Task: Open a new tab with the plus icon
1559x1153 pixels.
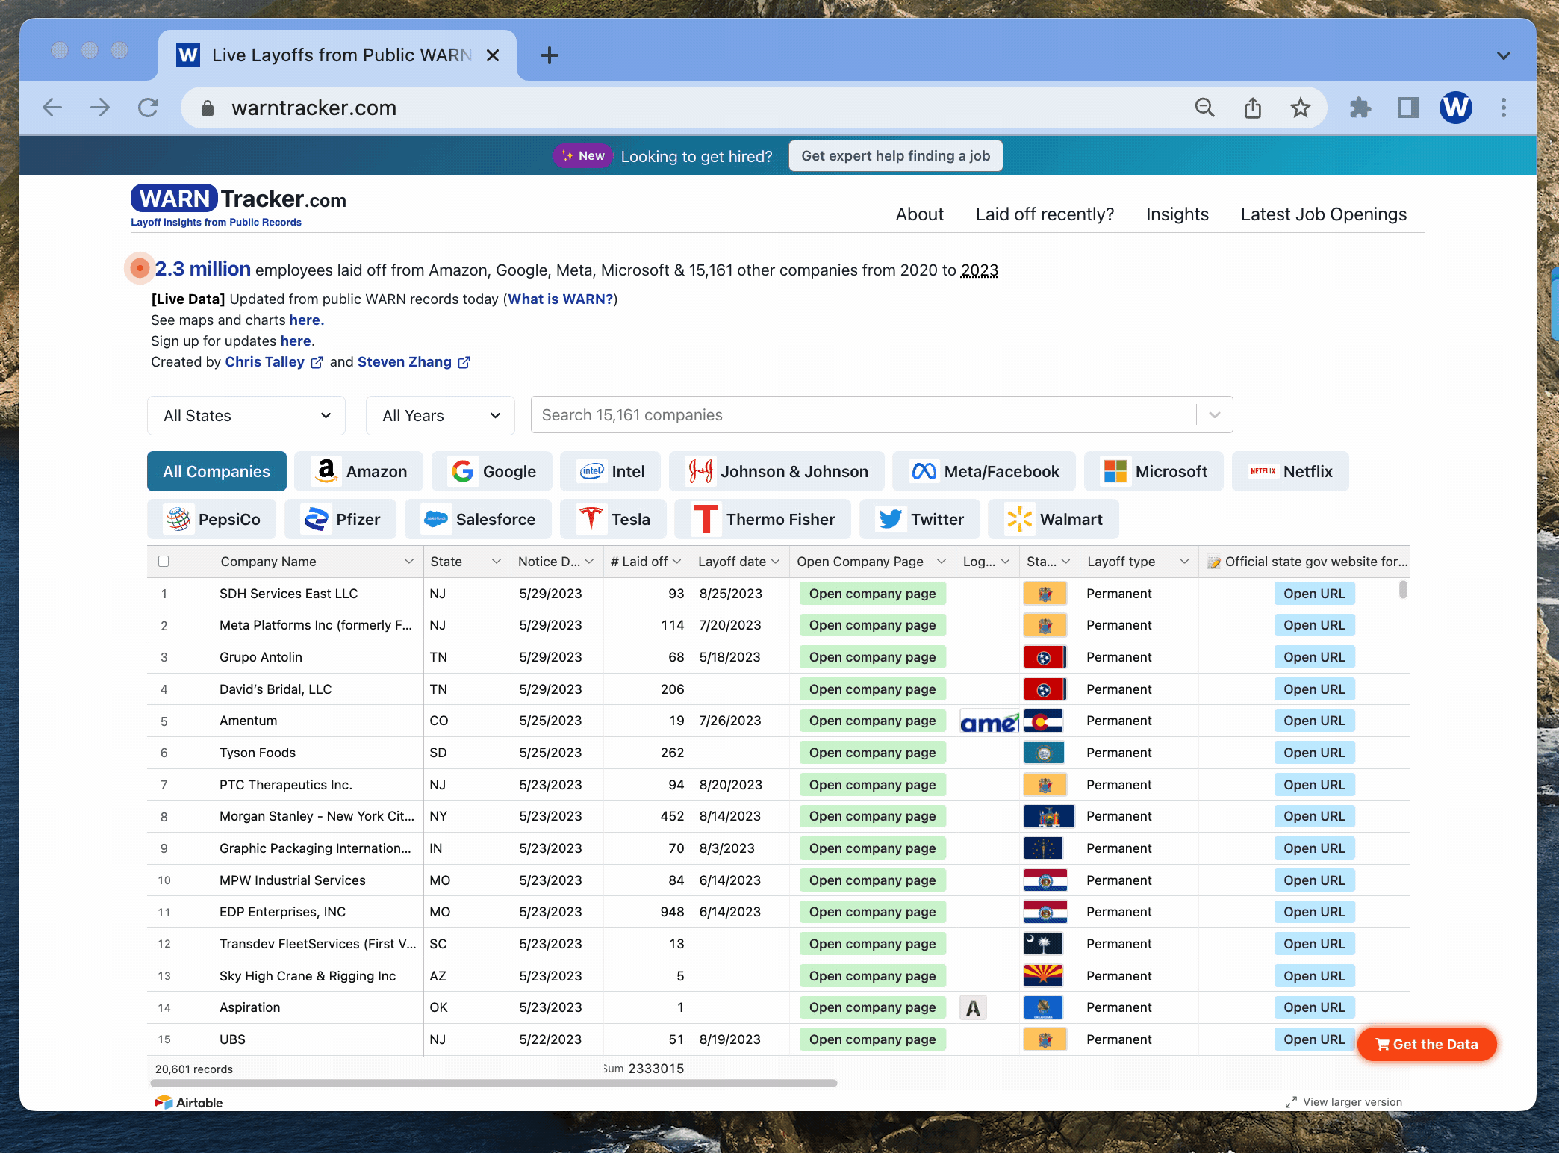Action: point(550,55)
